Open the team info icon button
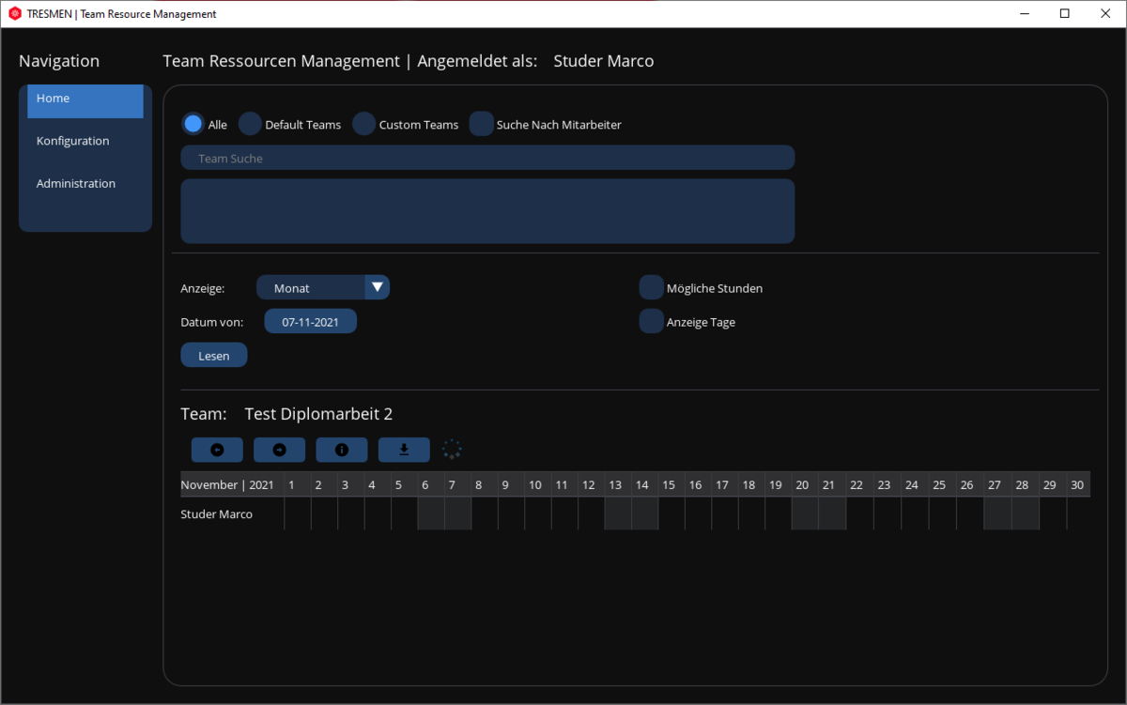This screenshot has width=1127, height=705. pos(342,450)
